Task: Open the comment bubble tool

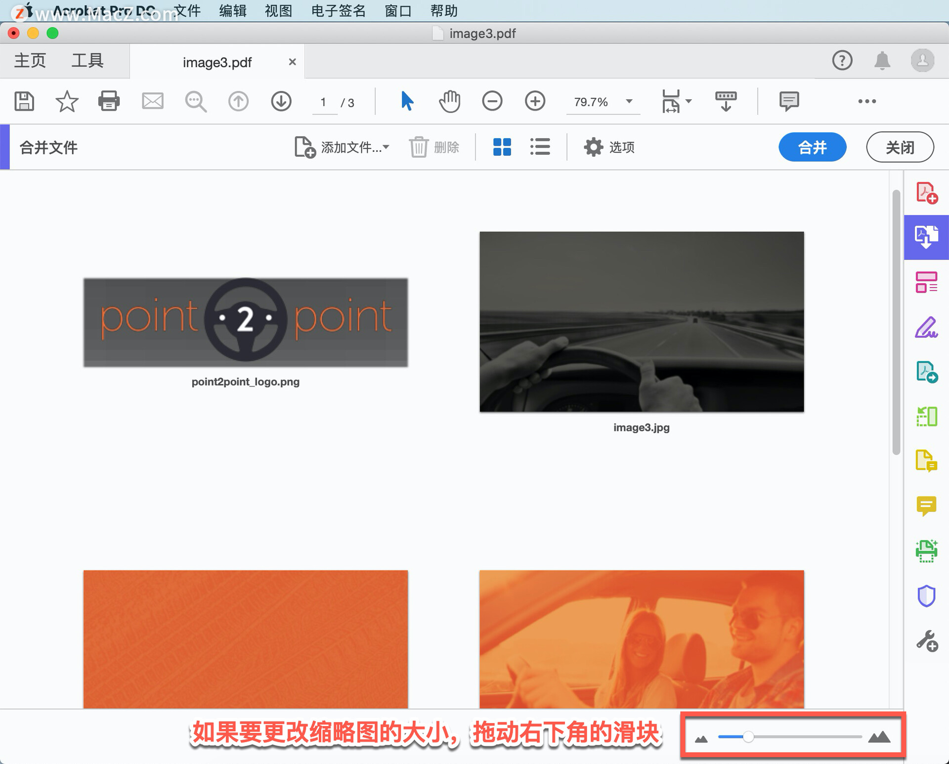Action: [789, 101]
